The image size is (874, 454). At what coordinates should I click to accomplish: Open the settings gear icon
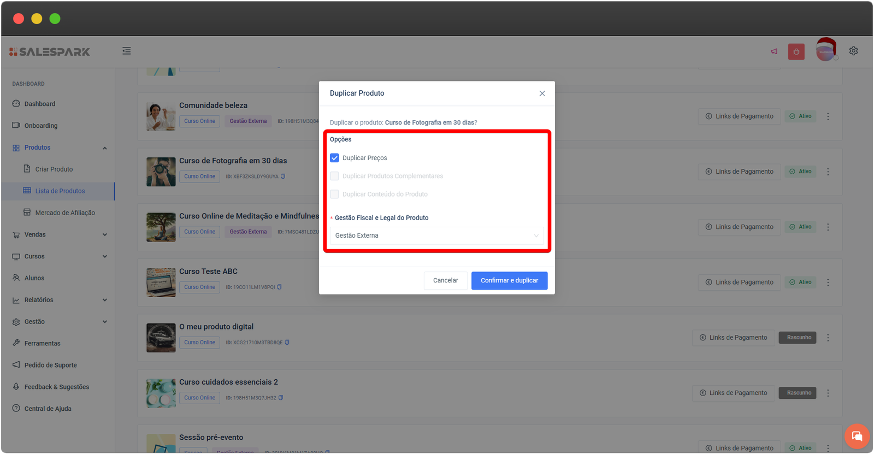pyautogui.click(x=853, y=51)
